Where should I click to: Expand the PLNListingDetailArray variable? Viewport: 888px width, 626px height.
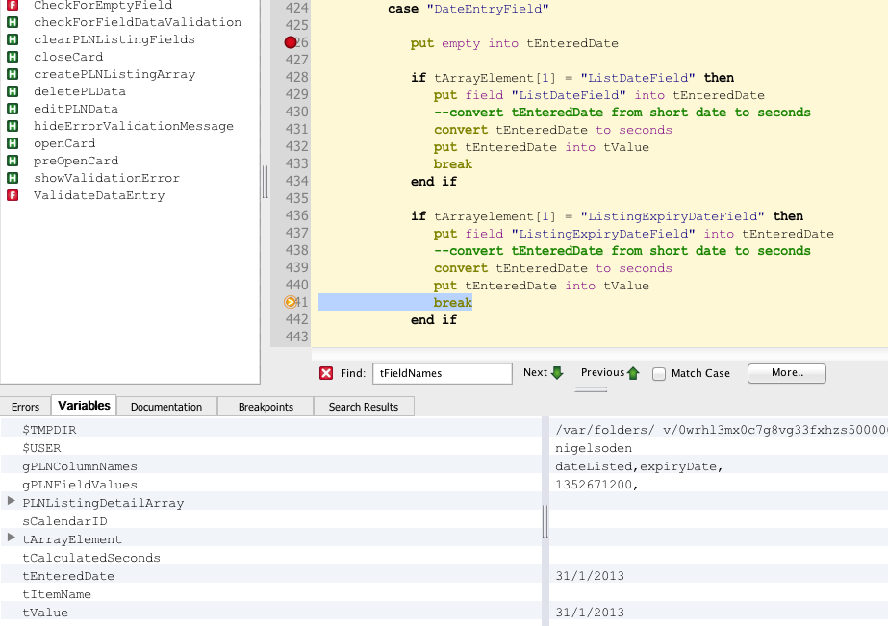[12, 501]
